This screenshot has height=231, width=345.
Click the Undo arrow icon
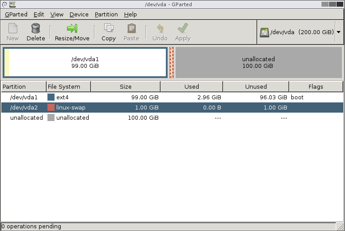click(160, 29)
